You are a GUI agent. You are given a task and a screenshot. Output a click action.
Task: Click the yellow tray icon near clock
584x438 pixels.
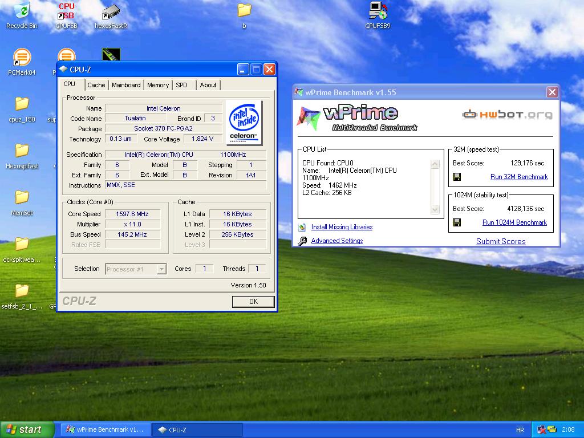click(x=552, y=429)
